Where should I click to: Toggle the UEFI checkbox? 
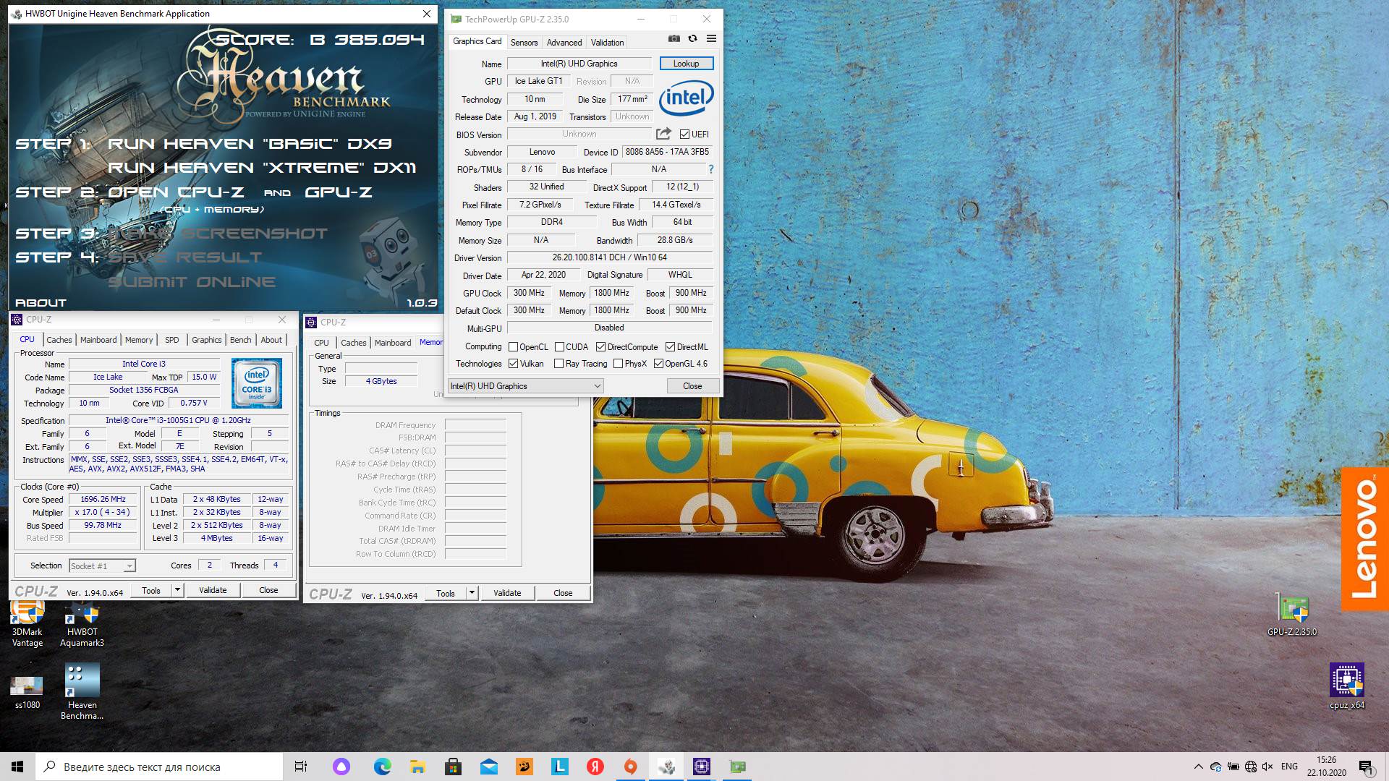click(x=684, y=135)
